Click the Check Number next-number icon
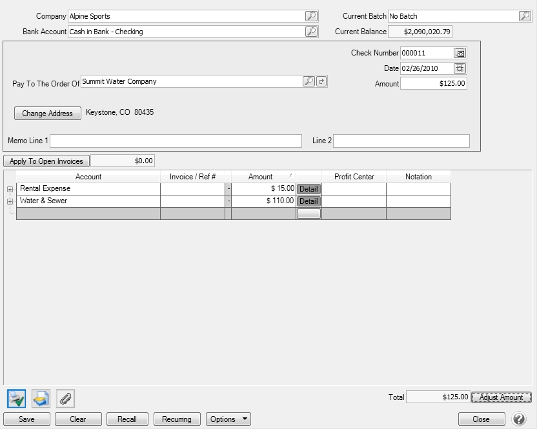 (460, 53)
